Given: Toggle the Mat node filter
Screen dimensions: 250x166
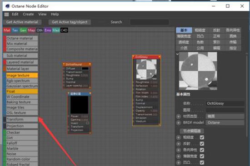Looking at the screenshot, I should 7,30.
